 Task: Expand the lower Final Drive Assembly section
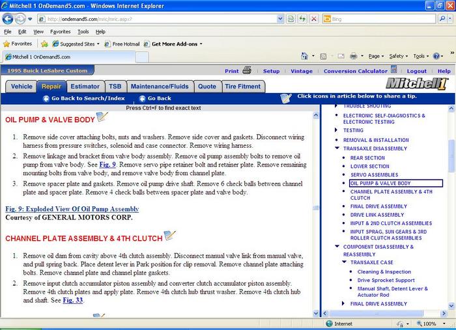coord(343,303)
